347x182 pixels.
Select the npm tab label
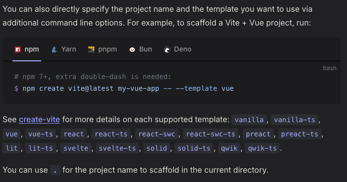tap(31, 49)
